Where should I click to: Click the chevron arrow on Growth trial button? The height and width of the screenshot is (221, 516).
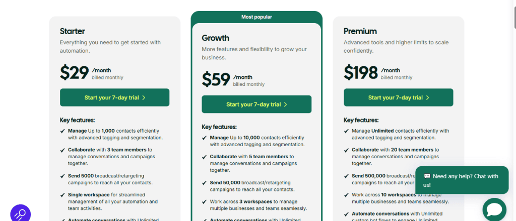click(x=286, y=104)
